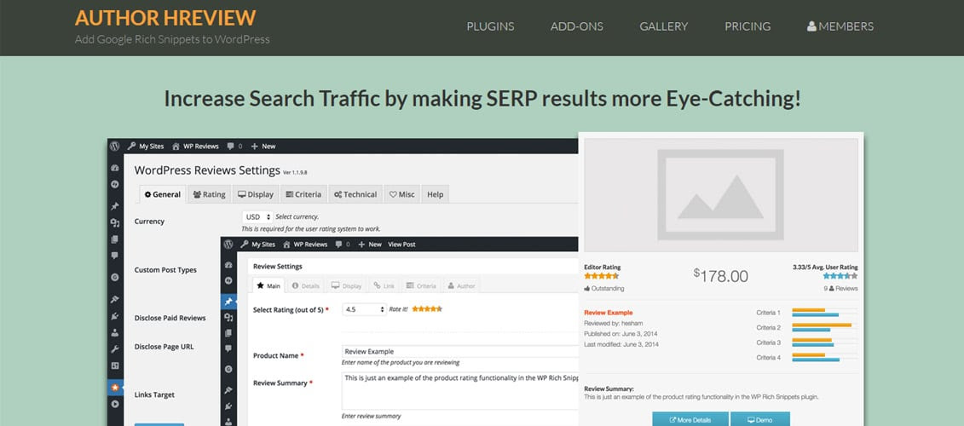Open the Details tab in Review Settings
964x426 pixels.
point(305,285)
